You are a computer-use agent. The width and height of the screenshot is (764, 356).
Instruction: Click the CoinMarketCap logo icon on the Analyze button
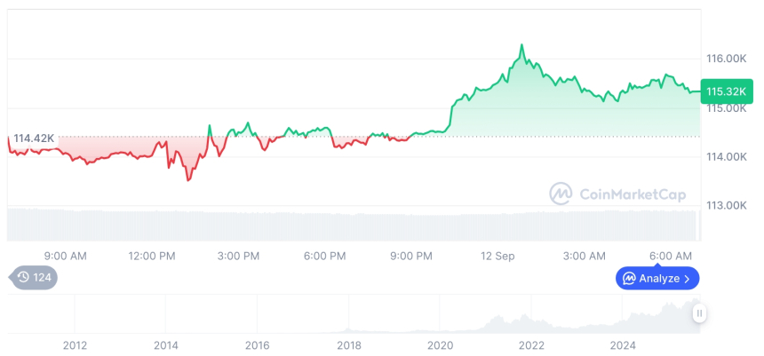click(x=629, y=279)
